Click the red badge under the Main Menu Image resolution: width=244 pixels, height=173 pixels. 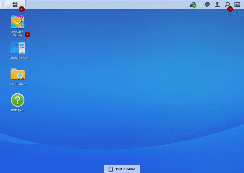[22, 9]
